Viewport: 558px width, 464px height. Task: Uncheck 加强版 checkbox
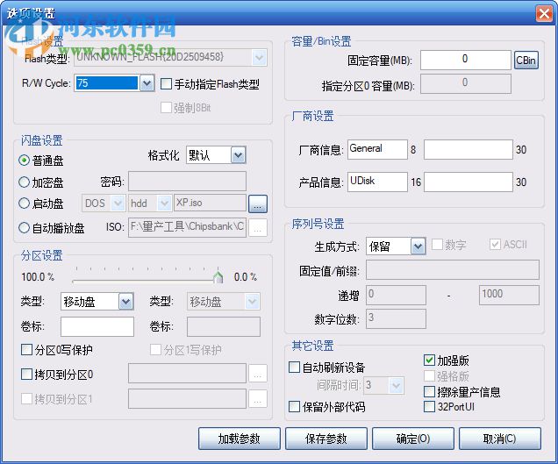447,360
